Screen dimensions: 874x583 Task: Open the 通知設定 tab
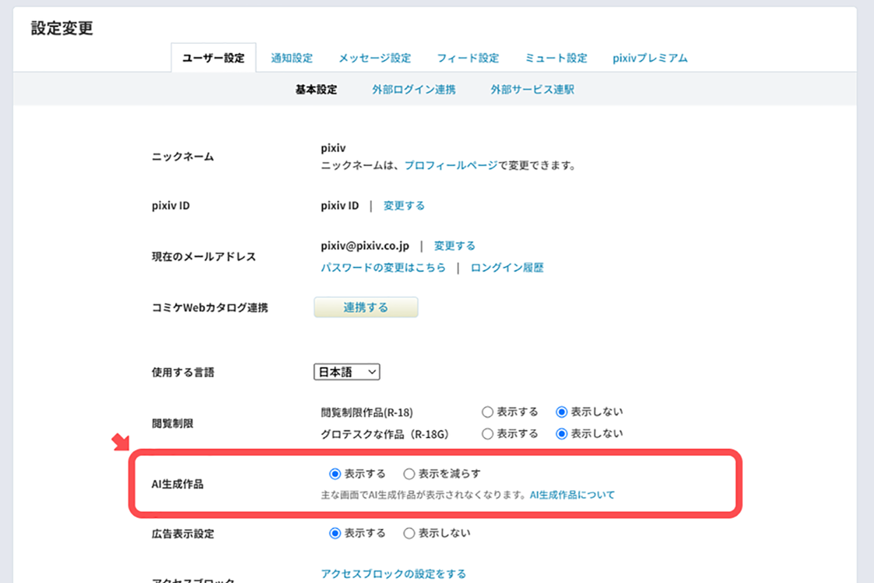point(291,58)
